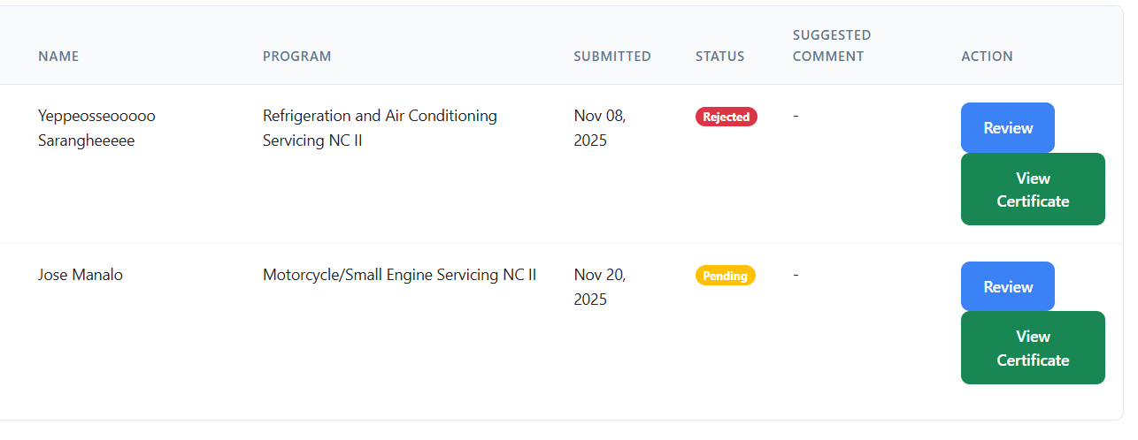Click the Submitted column header
Viewport: 1138px width, 440px height.
(x=611, y=57)
